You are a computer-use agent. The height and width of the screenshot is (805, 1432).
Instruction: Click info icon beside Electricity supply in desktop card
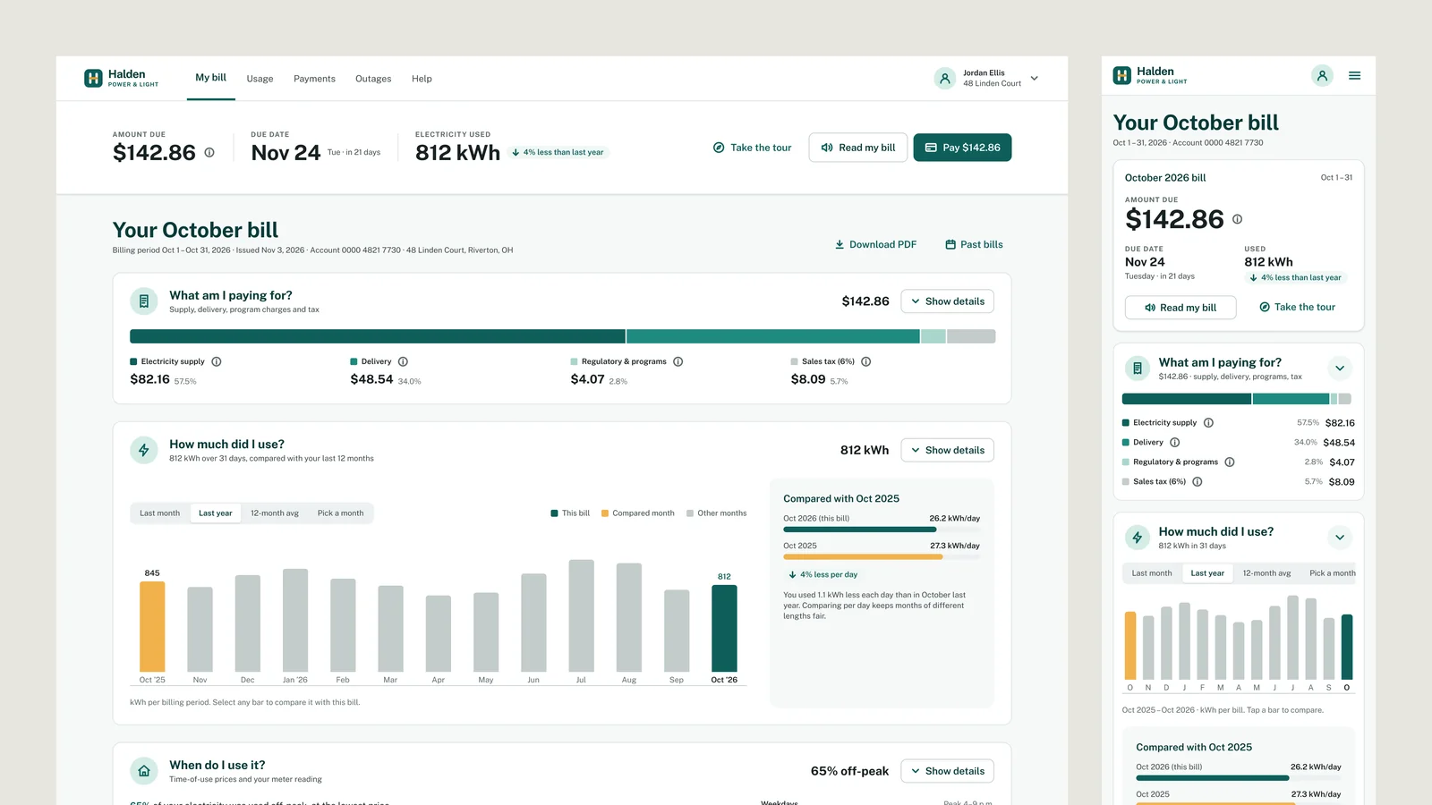(x=217, y=361)
